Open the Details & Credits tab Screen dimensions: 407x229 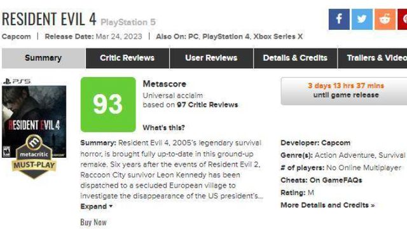pos(295,58)
